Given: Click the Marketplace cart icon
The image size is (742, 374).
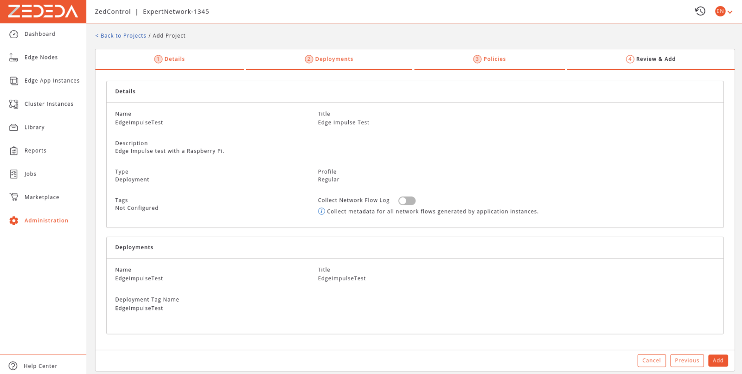Looking at the screenshot, I should 14,197.
